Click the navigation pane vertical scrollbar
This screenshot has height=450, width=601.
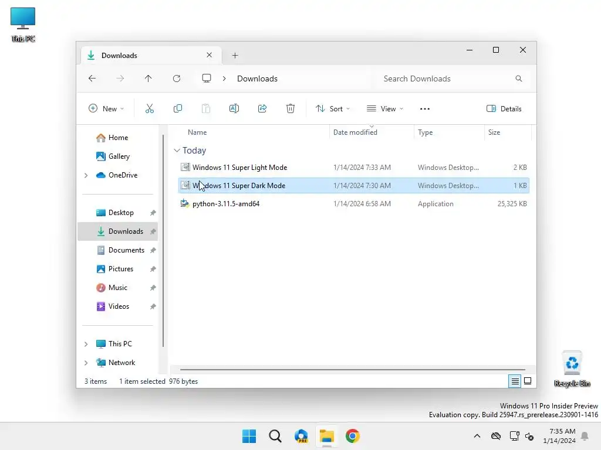[x=163, y=241]
